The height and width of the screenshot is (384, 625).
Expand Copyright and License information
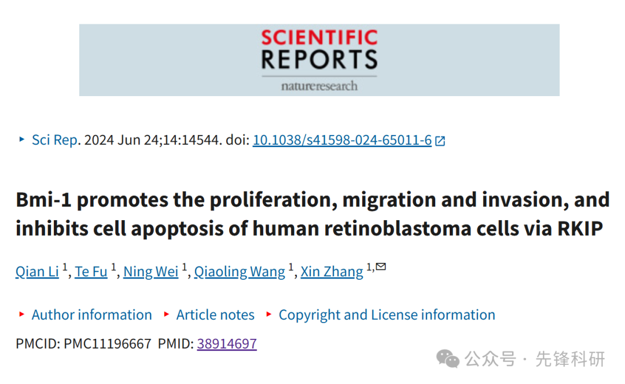387,314
